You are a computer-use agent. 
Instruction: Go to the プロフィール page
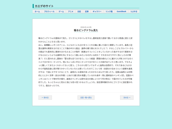[49, 11]
